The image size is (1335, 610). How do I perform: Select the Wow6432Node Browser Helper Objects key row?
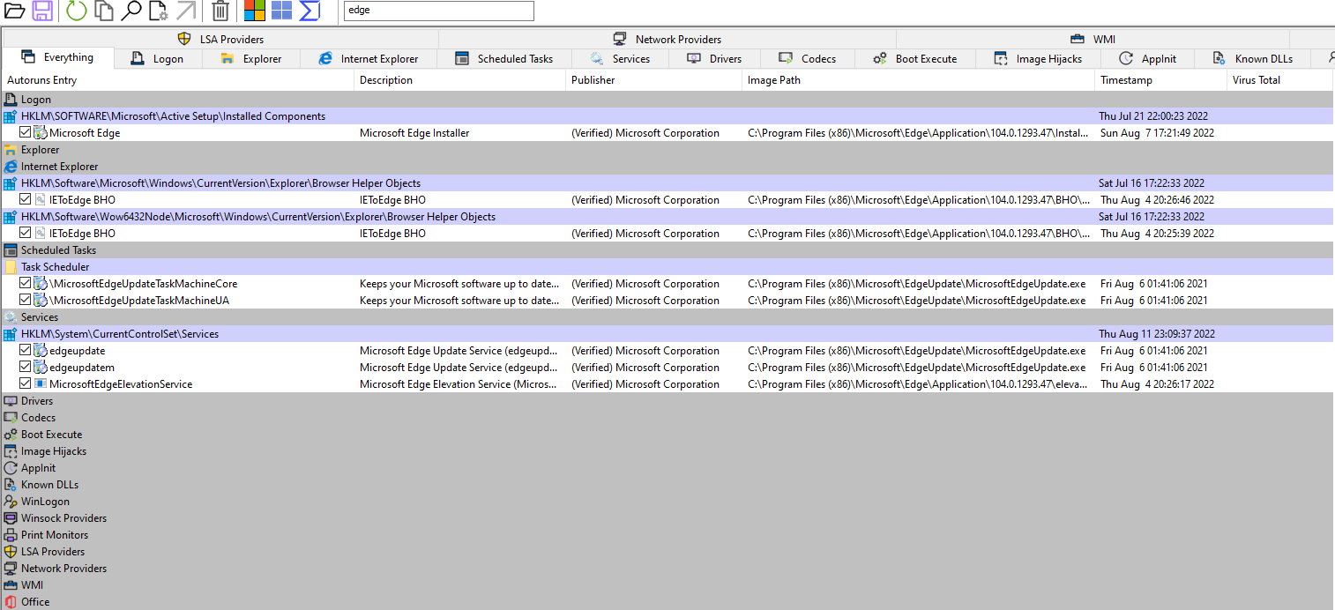(x=667, y=217)
